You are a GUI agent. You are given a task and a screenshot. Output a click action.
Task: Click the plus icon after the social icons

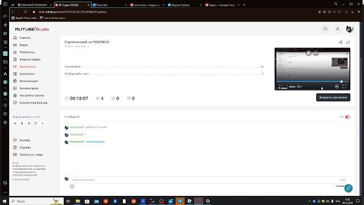43,124
